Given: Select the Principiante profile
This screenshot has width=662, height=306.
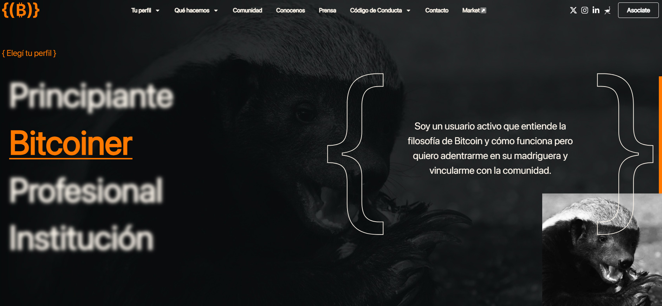Looking at the screenshot, I should (x=91, y=96).
